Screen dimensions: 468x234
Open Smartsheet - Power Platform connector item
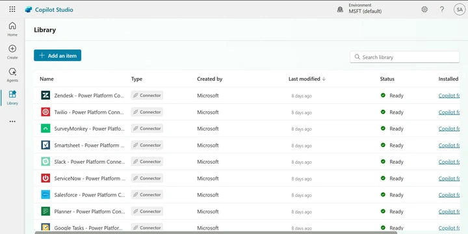pos(90,146)
